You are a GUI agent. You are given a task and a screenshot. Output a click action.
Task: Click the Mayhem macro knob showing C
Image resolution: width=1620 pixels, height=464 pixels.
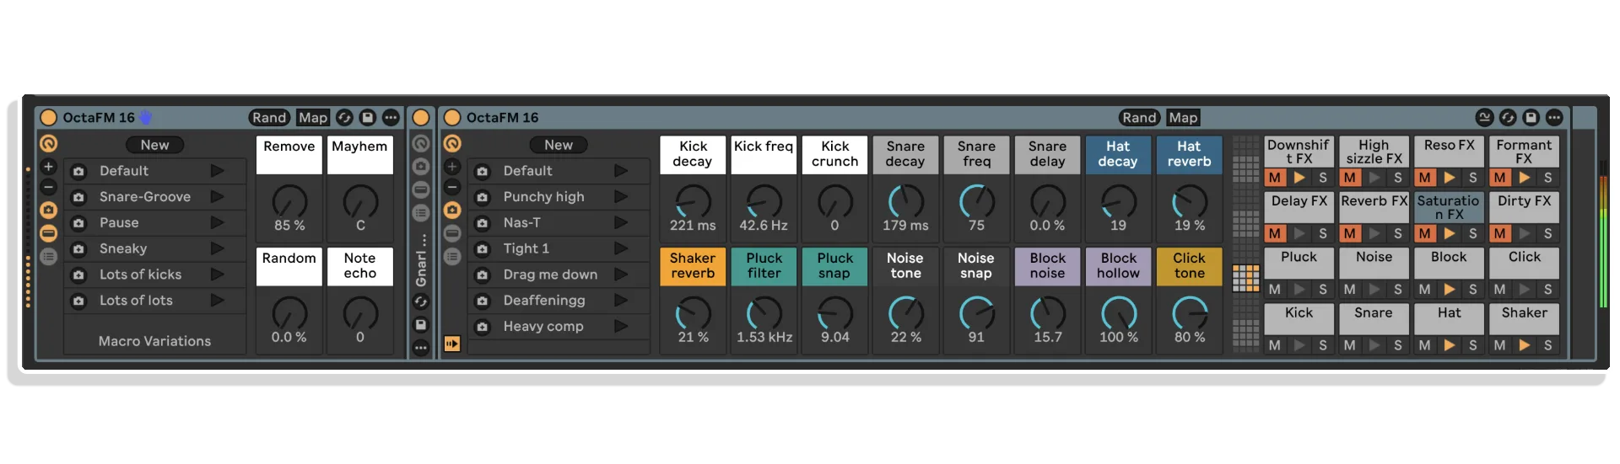coord(360,202)
